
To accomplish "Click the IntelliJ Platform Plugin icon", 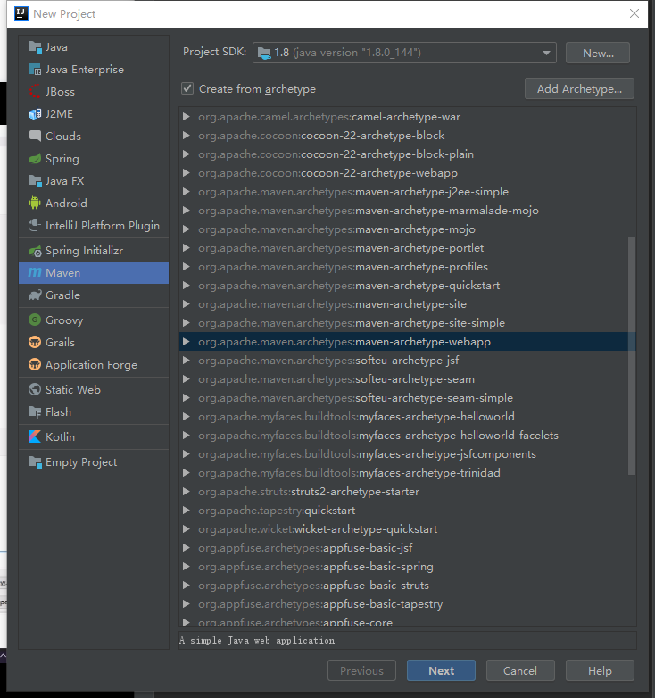I will [35, 225].
